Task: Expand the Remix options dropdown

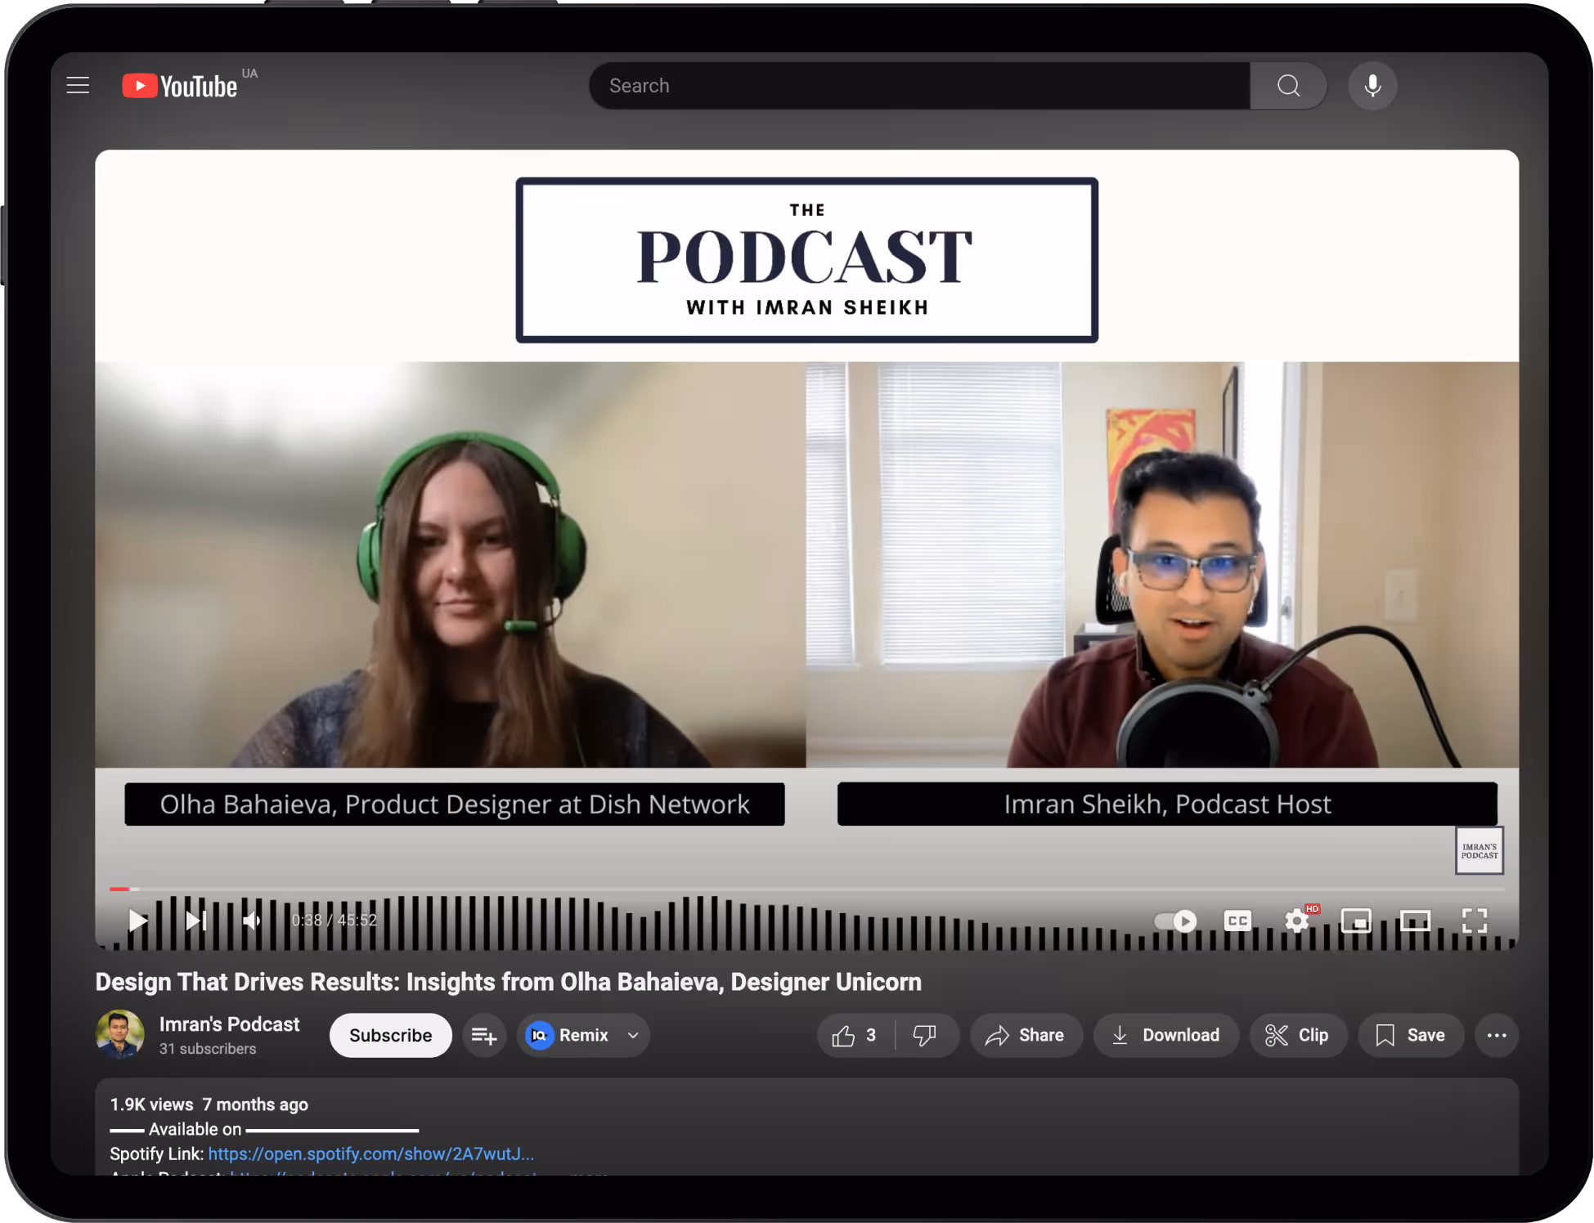Action: click(632, 1035)
